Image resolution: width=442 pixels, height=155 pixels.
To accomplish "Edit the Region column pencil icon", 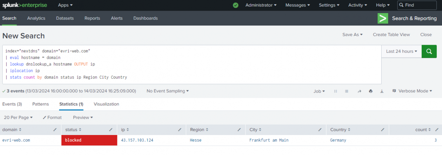I will click(x=239, y=130).
